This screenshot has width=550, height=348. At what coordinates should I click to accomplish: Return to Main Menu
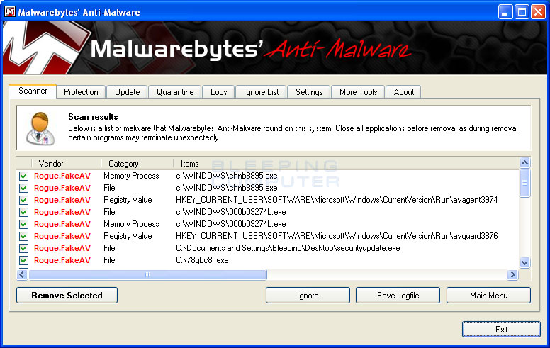488,296
